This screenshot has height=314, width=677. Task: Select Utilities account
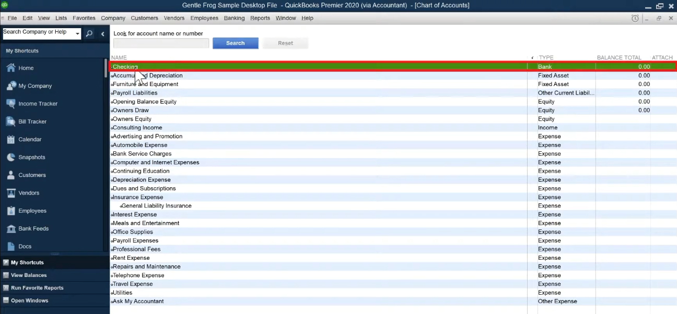click(x=393, y=293)
